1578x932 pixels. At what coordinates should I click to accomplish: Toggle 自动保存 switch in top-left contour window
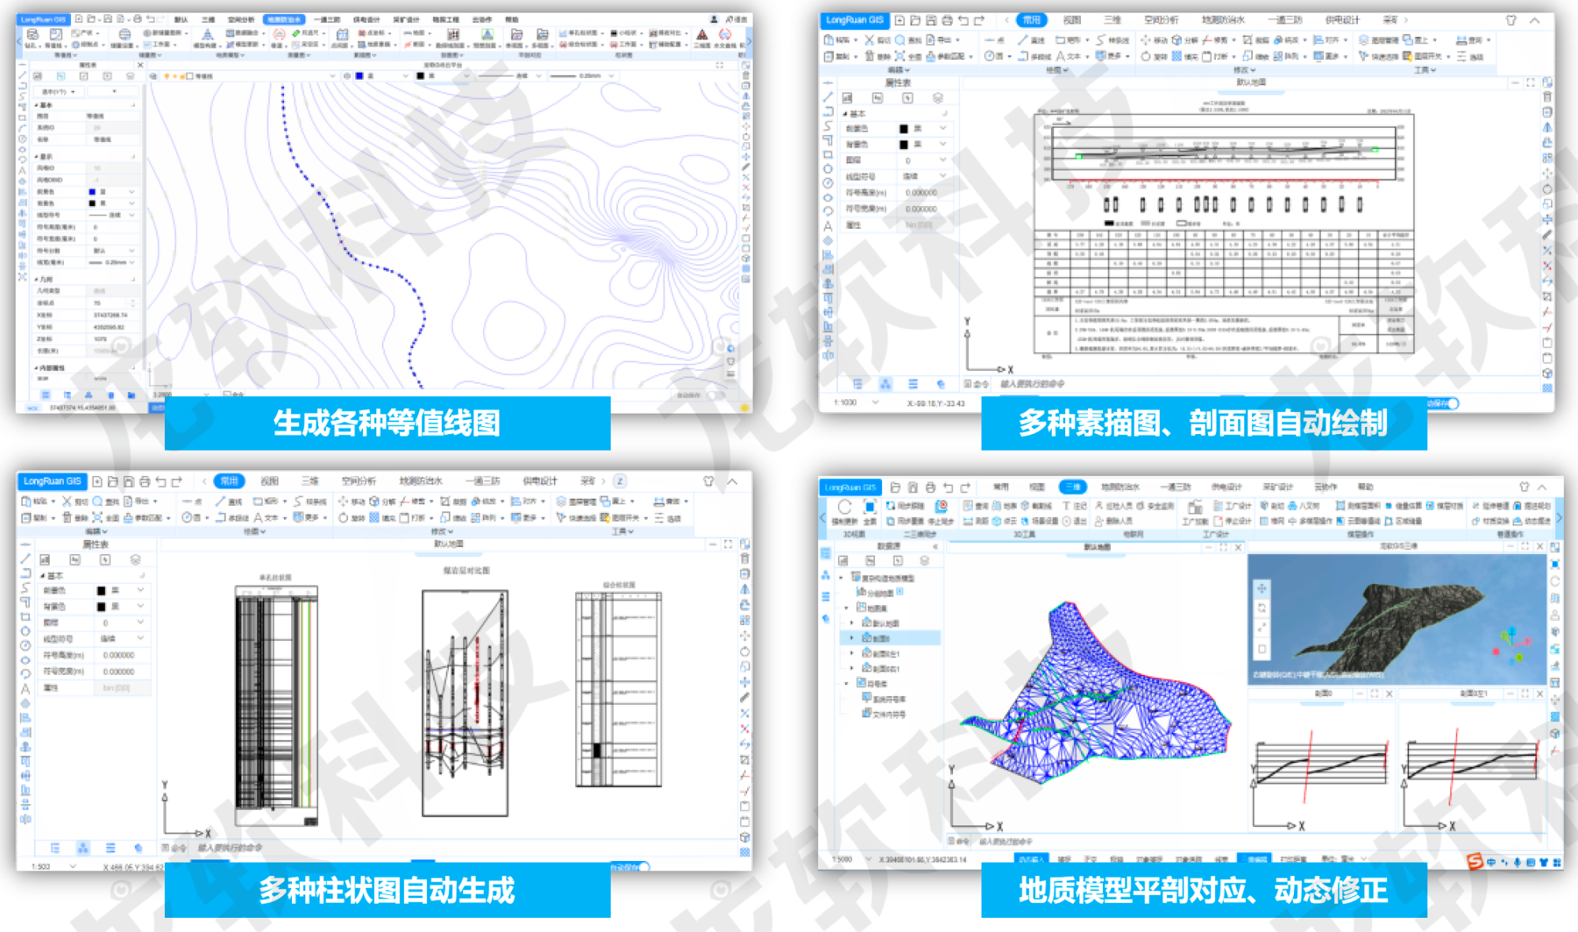tap(715, 395)
